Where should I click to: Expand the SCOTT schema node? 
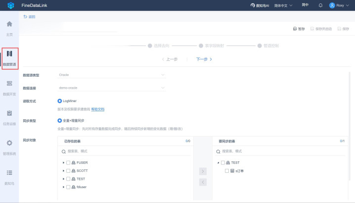point(63,171)
